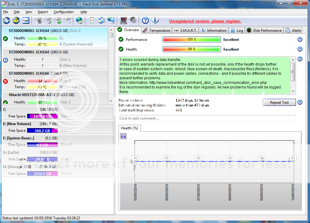Image resolution: width=310 pixels, height=223 pixels.
Task: Switch to the Temperature tab
Action: [156, 30]
